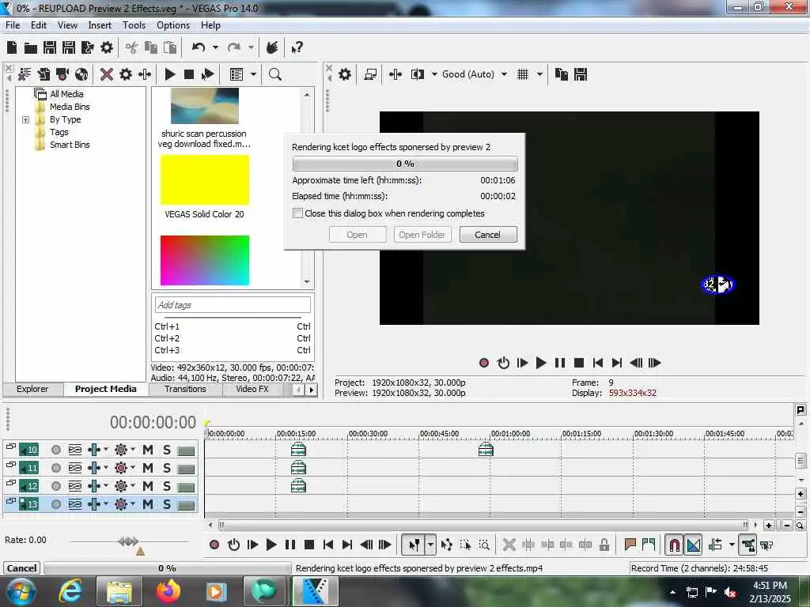Click the Undo arrow icon
810x607 pixels.
199,47
